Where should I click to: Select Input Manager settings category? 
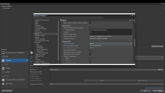[39, 27]
